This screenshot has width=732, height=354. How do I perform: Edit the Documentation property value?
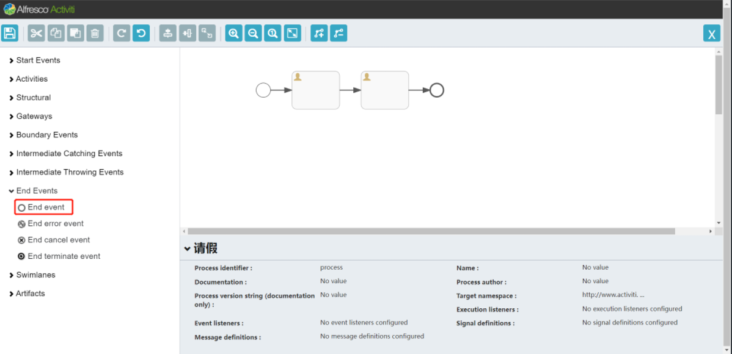pyautogui.click(x=334, y=281)
